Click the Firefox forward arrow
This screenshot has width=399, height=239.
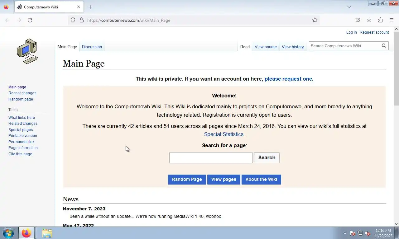(19, 20)
